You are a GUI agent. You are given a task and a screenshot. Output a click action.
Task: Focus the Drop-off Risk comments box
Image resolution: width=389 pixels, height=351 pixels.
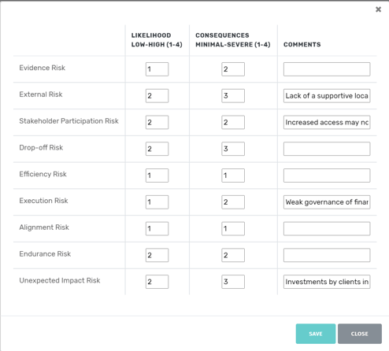point(327,149)
